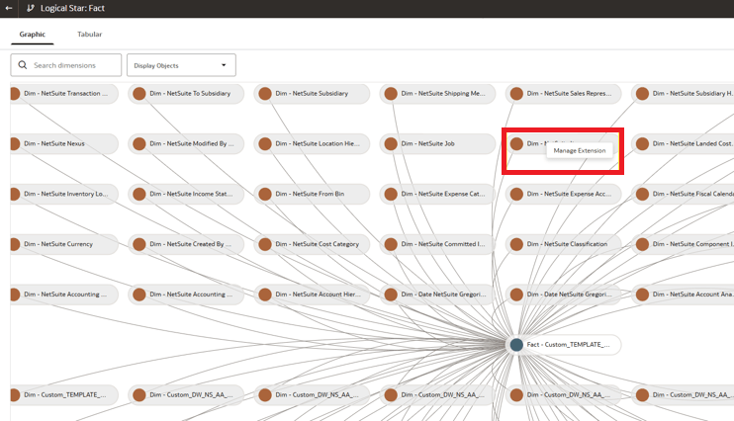Click the Dim - NetSuite Created By circle
The width and height of the screenshot is (734, 421).
(139, 244)
